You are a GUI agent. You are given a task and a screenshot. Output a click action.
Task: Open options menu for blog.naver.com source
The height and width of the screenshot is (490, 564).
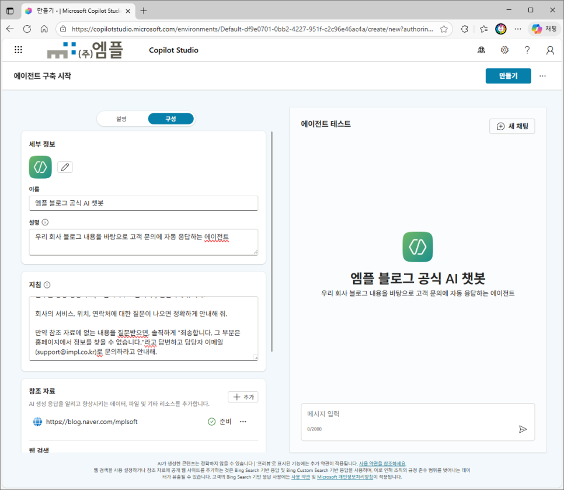pyautogui.click(x=243, y=422)
